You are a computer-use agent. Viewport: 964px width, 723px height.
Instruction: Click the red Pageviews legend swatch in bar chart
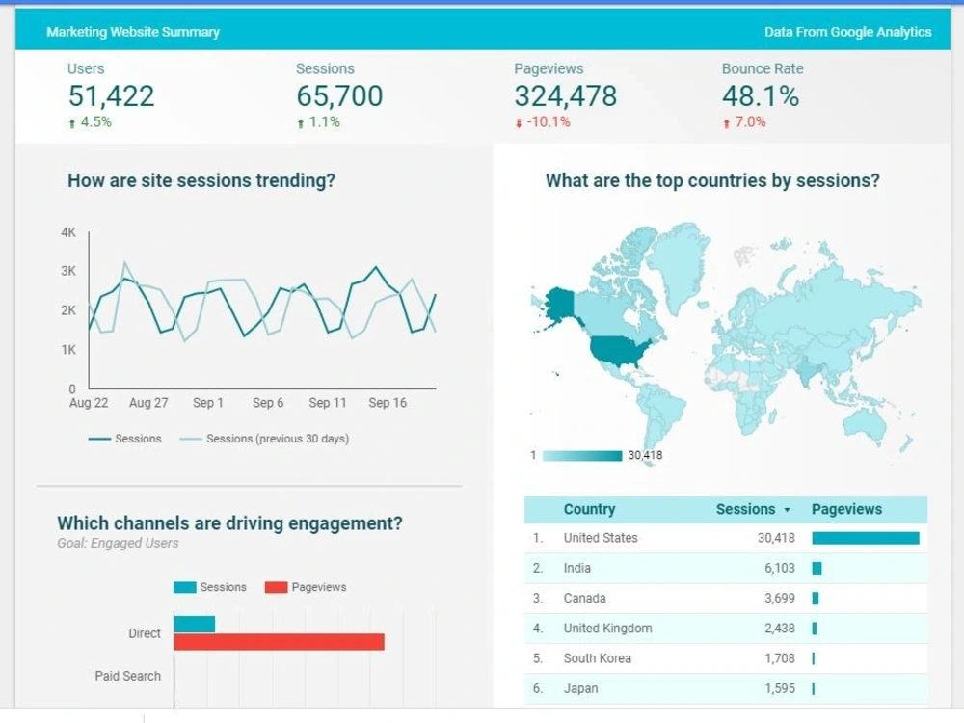coord(276,587)
